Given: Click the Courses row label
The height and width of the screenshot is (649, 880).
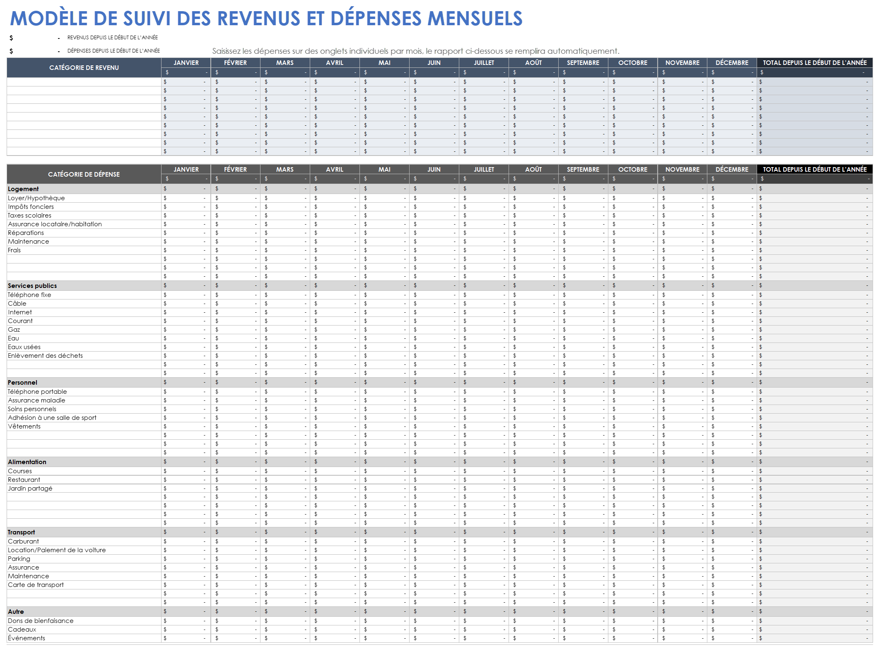Looking at the screenshot, I should [x=20, y=471].
